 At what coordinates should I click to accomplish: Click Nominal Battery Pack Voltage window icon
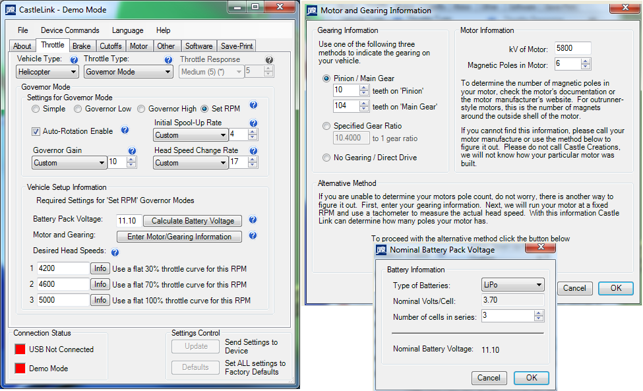381,250
